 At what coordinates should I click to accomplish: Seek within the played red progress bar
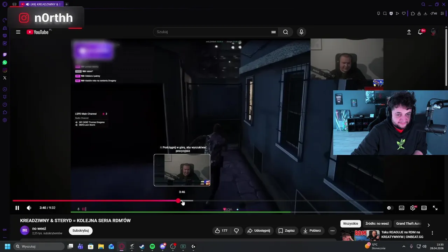(x=94, y=201)
